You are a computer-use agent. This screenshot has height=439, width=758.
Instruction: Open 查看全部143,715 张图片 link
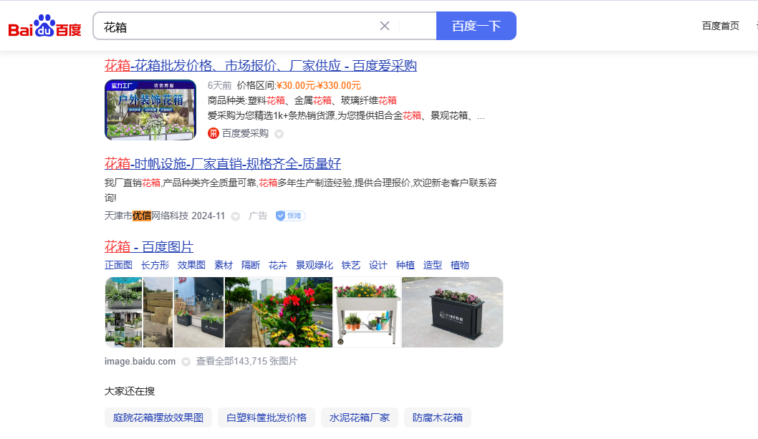coord(246,361)
